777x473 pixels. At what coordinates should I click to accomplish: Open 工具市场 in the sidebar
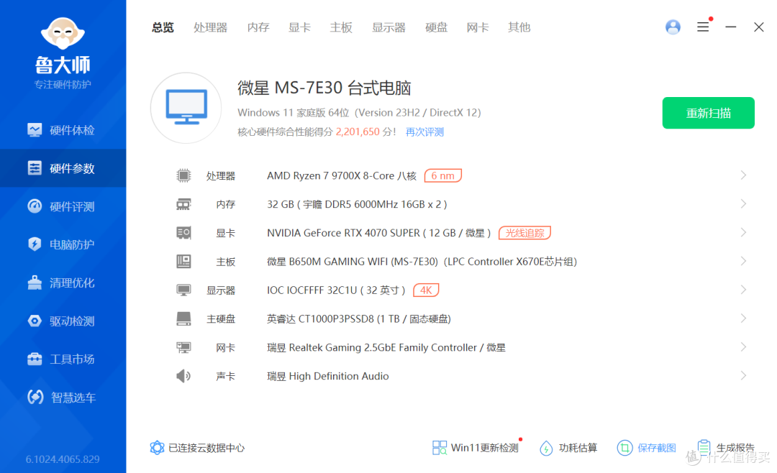pos(63,359)
